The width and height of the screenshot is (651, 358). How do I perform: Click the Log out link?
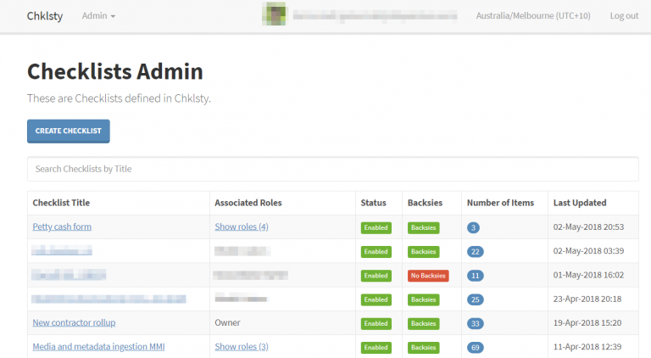pyautogui.click(x=624, y=16)
